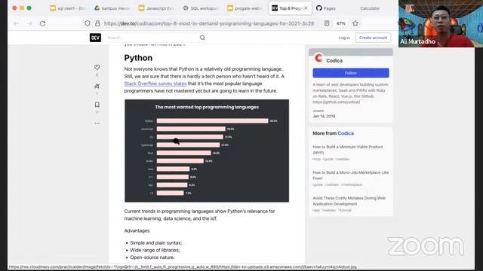483x271 pixels.
Task: Click the address bar URL field
Action: tap(209, 23)
